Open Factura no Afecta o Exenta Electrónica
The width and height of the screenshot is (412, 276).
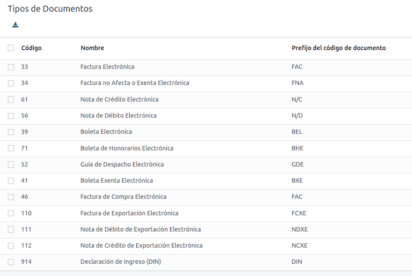click(x=135, y=83)
